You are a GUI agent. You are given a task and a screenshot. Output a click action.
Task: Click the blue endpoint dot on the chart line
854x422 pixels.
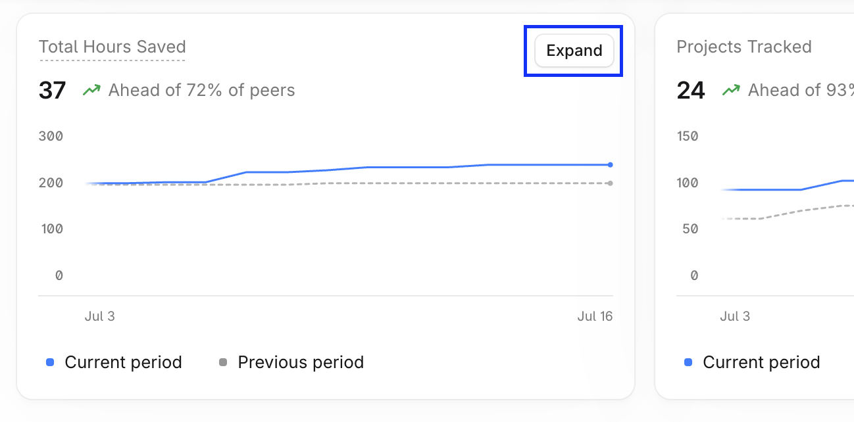[611, 164]
